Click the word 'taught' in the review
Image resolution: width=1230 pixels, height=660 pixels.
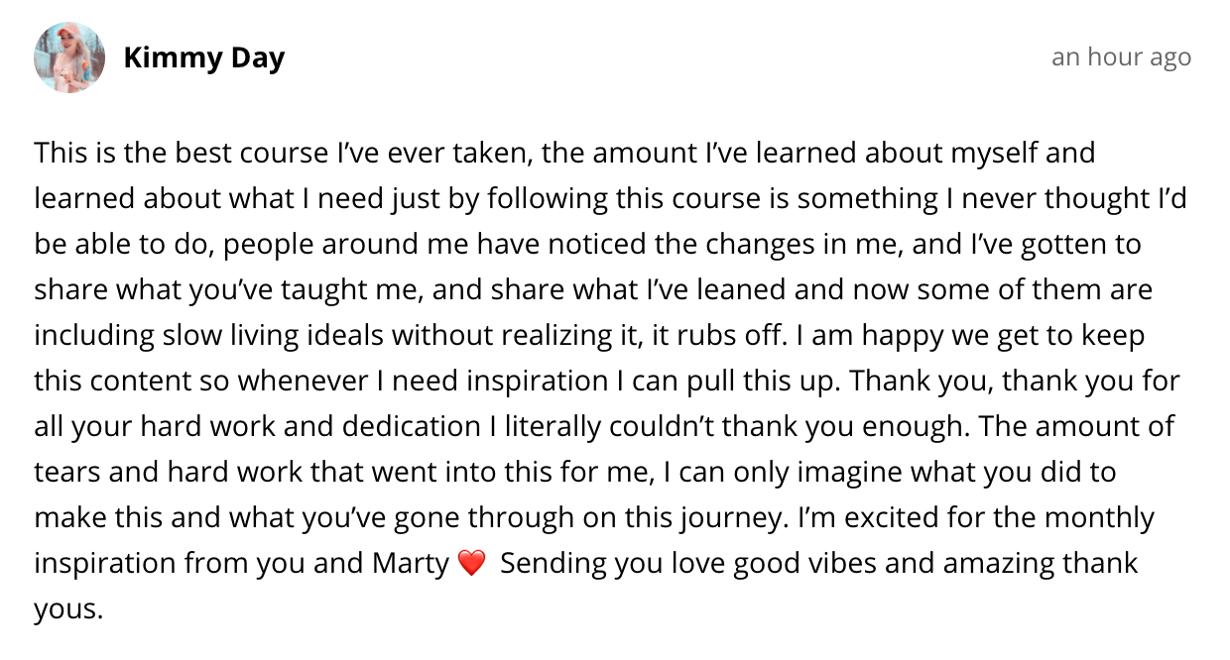(x=265, y=290)
